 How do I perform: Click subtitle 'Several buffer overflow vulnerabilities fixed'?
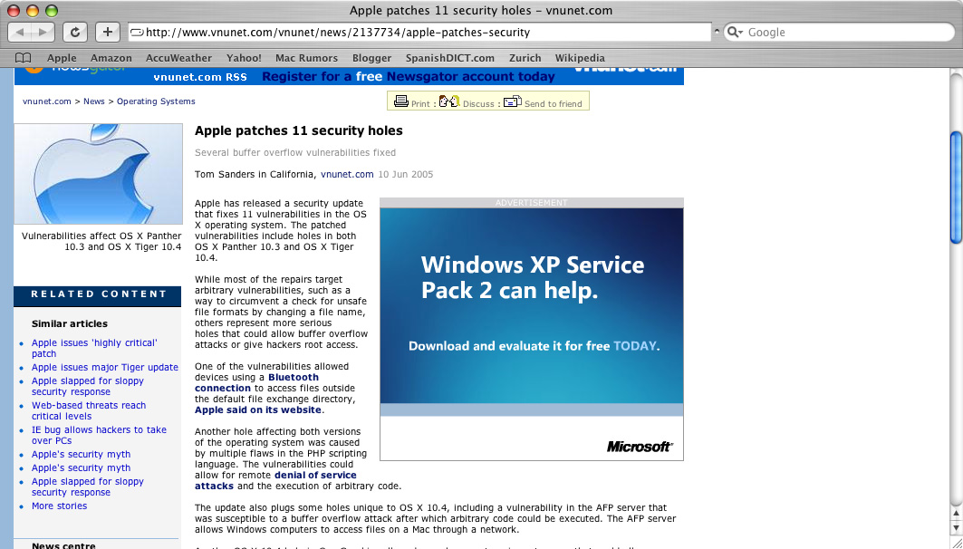295,152
